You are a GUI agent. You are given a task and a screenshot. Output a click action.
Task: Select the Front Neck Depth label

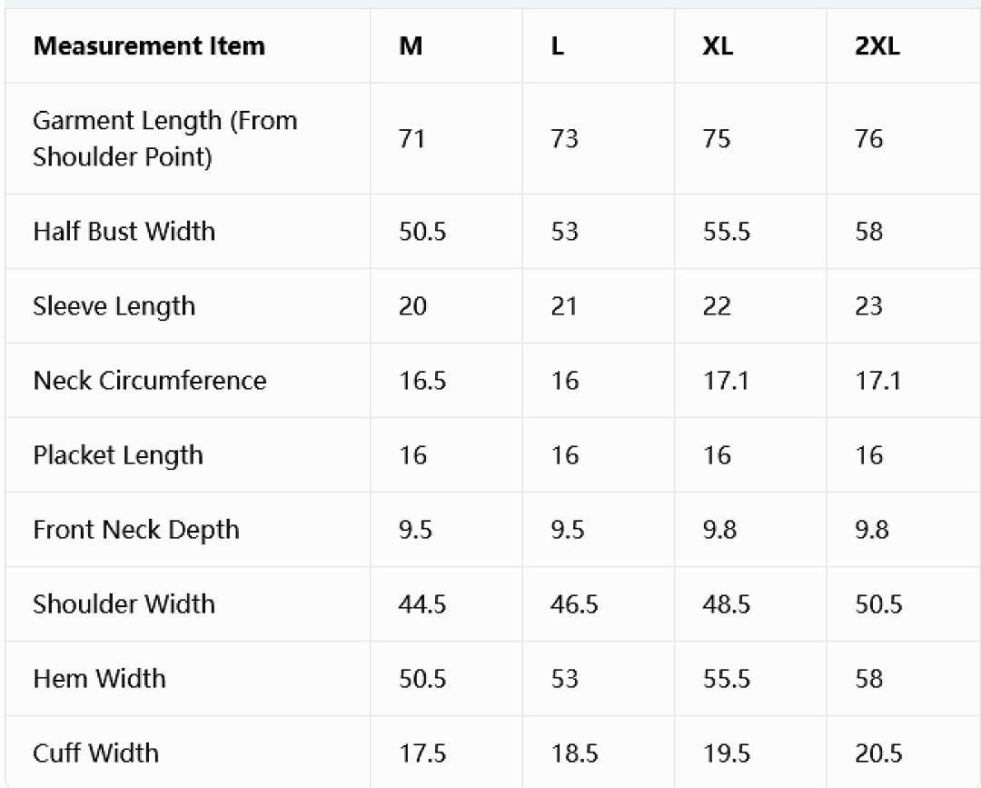(x=136, y=530)
